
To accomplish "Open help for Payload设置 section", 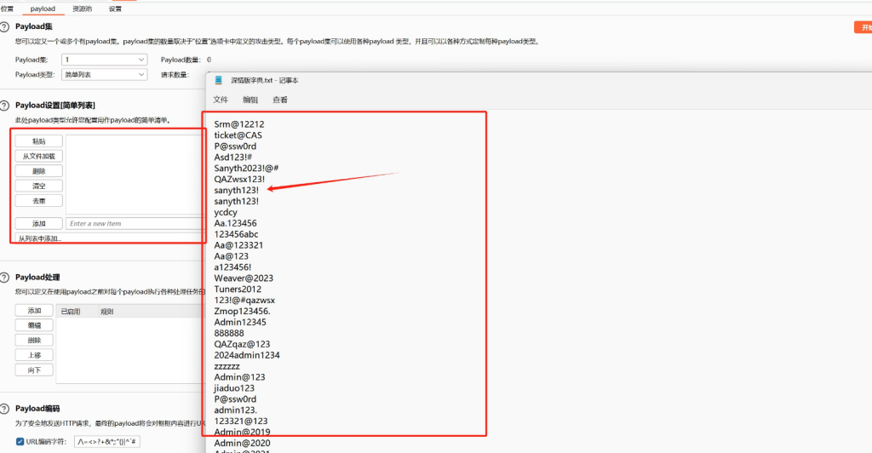I will tap(5, 105).
